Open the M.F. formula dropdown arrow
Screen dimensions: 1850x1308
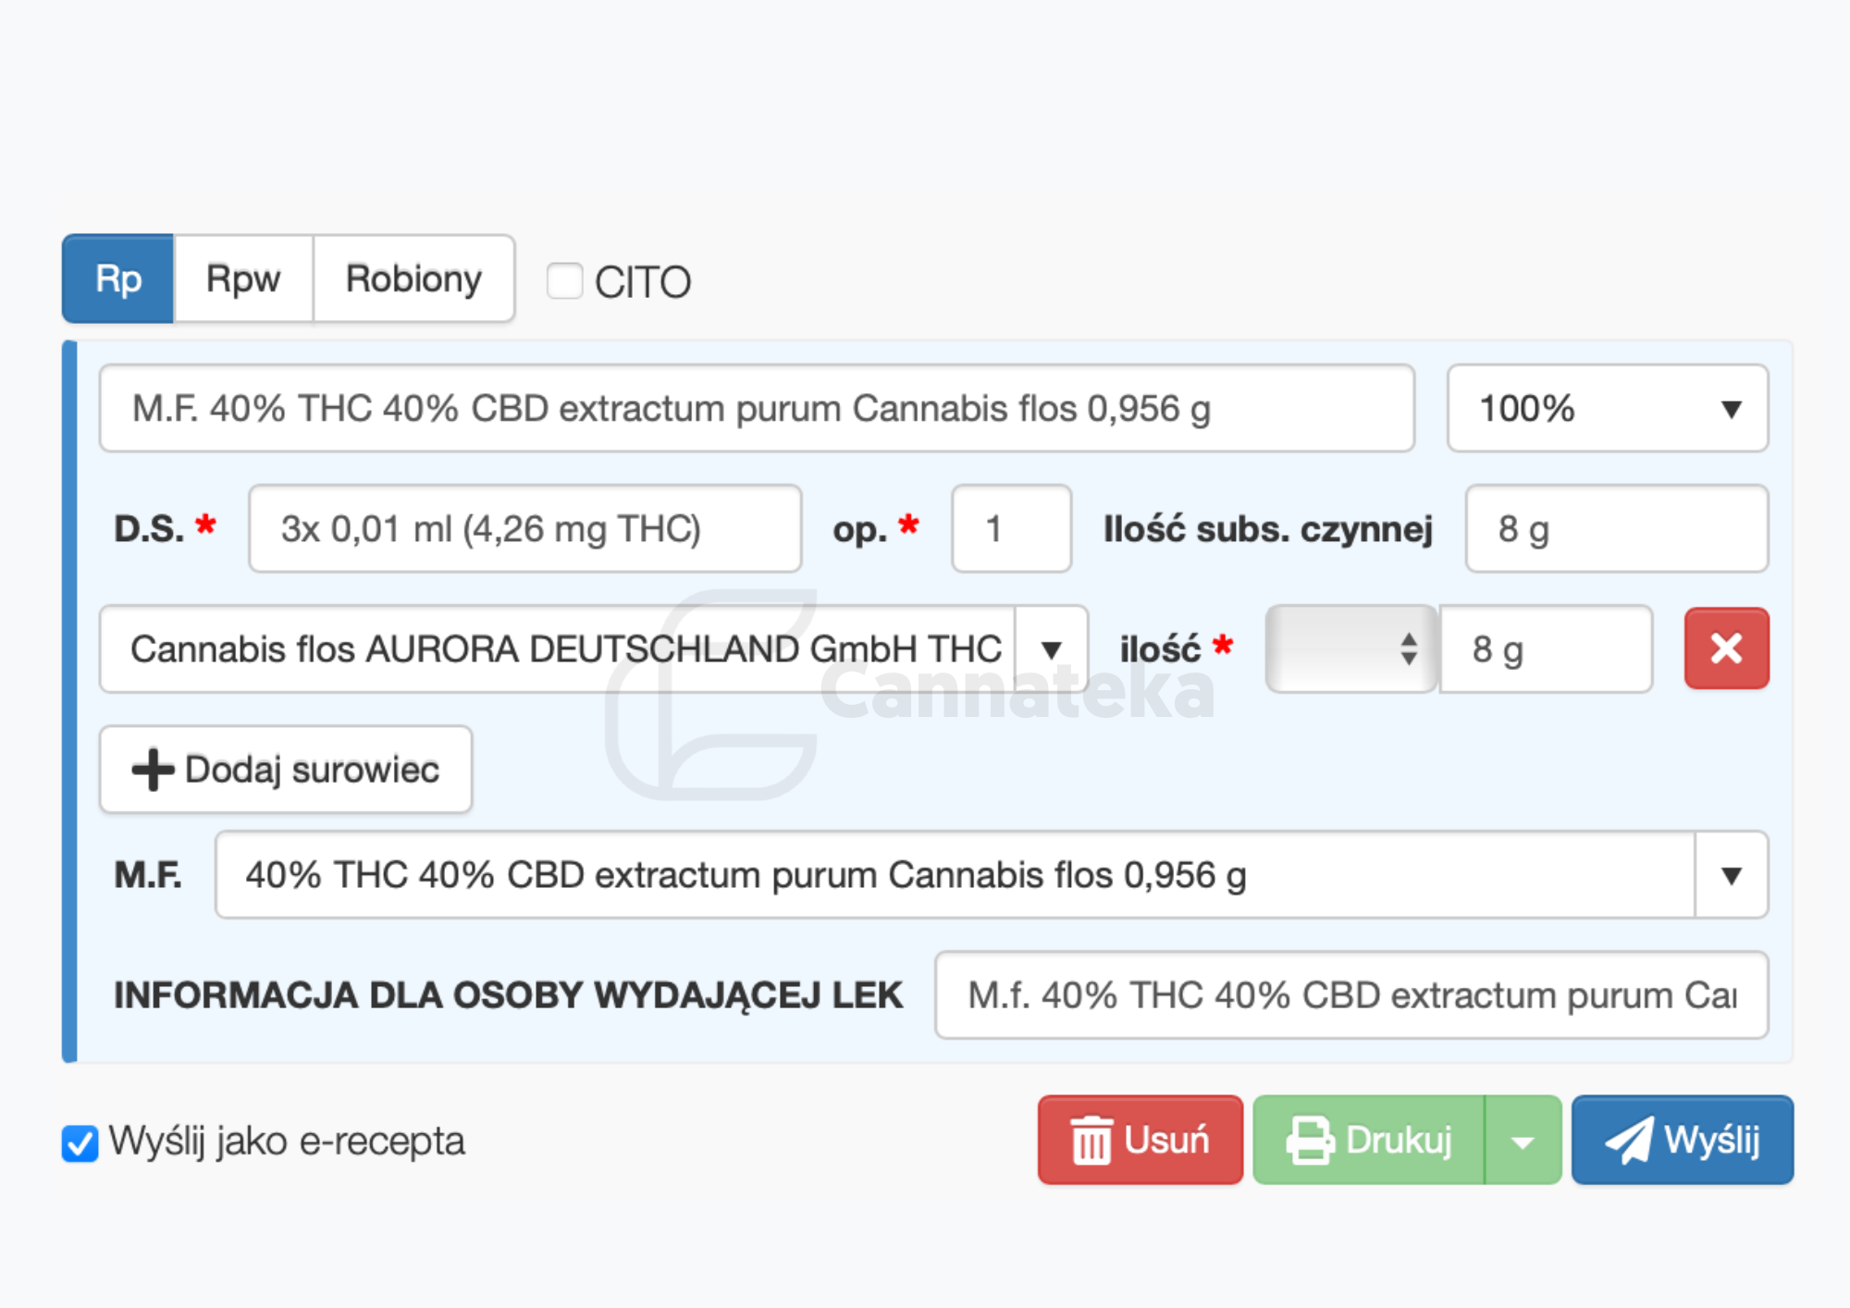1731,875
